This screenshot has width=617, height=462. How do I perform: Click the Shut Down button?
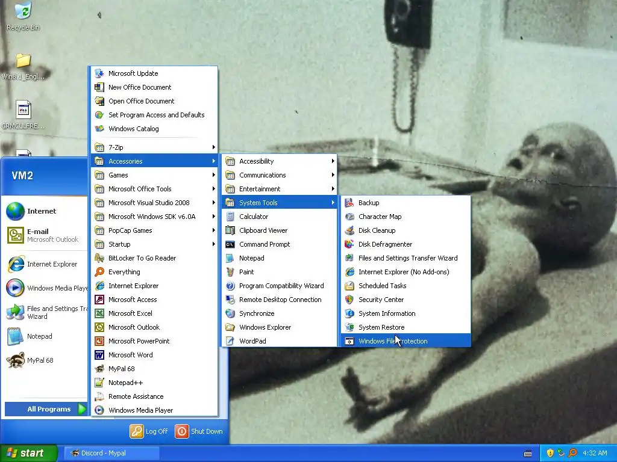point(199,431)
